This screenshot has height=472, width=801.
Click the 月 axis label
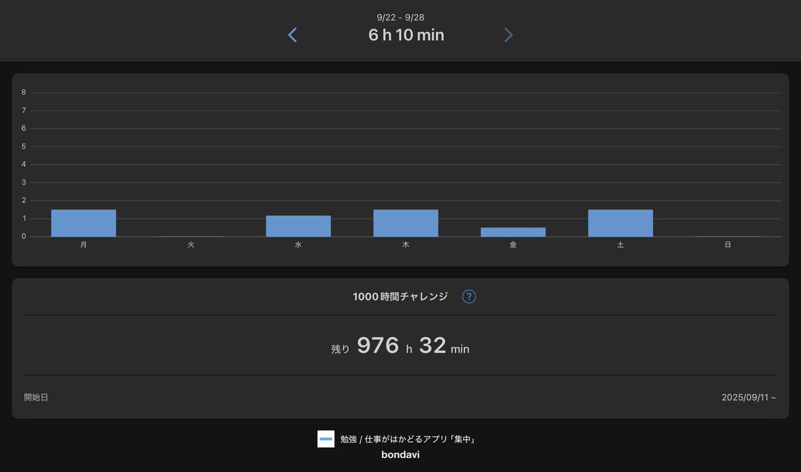pos(83,245)
